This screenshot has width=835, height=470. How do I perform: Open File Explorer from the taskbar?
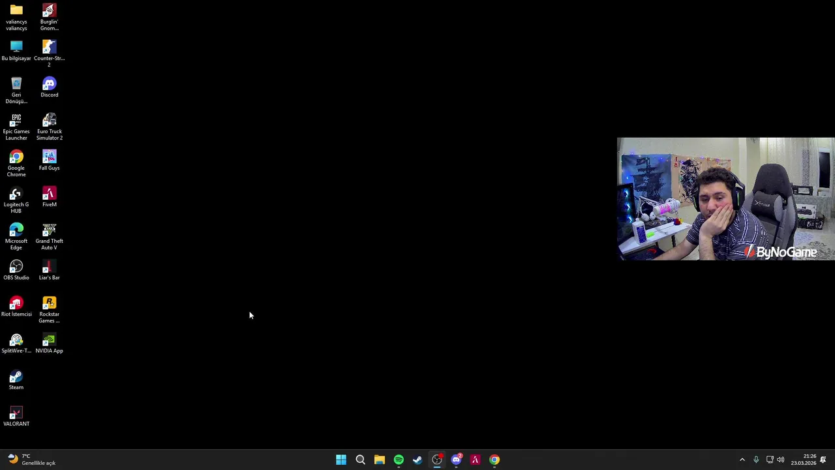point(379,460)
